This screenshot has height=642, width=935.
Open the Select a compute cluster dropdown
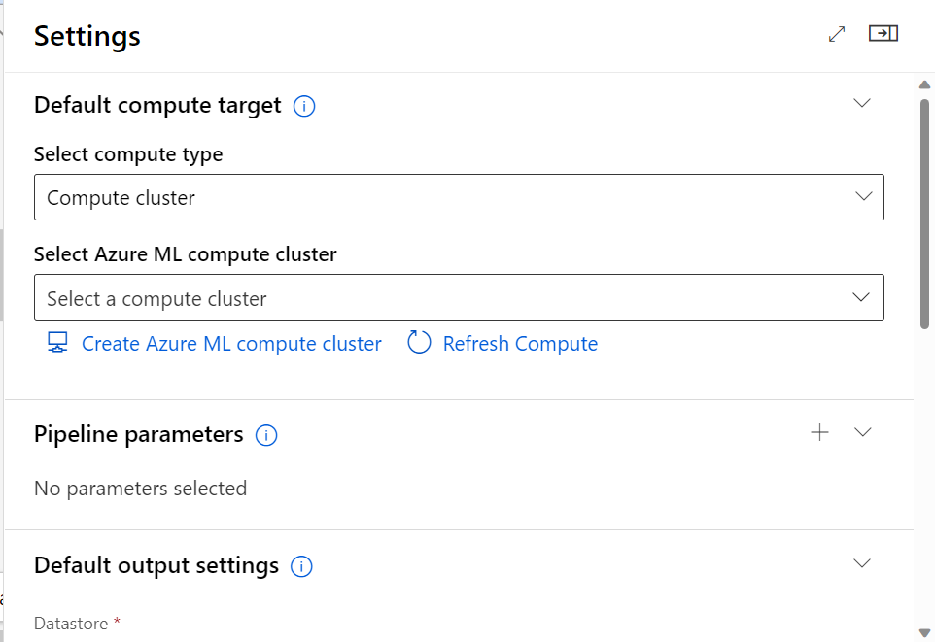(459, 298)
